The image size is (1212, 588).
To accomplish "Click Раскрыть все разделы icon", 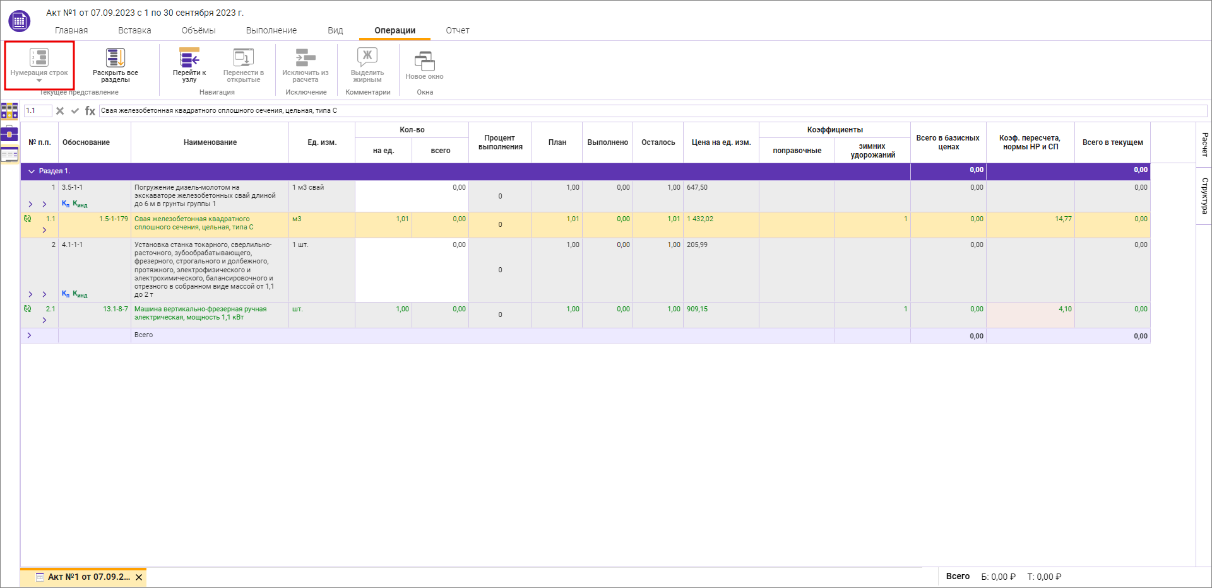I will [115, 64].
